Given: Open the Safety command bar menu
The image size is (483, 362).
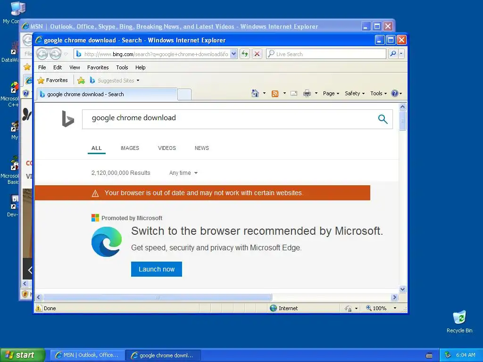Looking at the screenshot, I should coord(355,93).
